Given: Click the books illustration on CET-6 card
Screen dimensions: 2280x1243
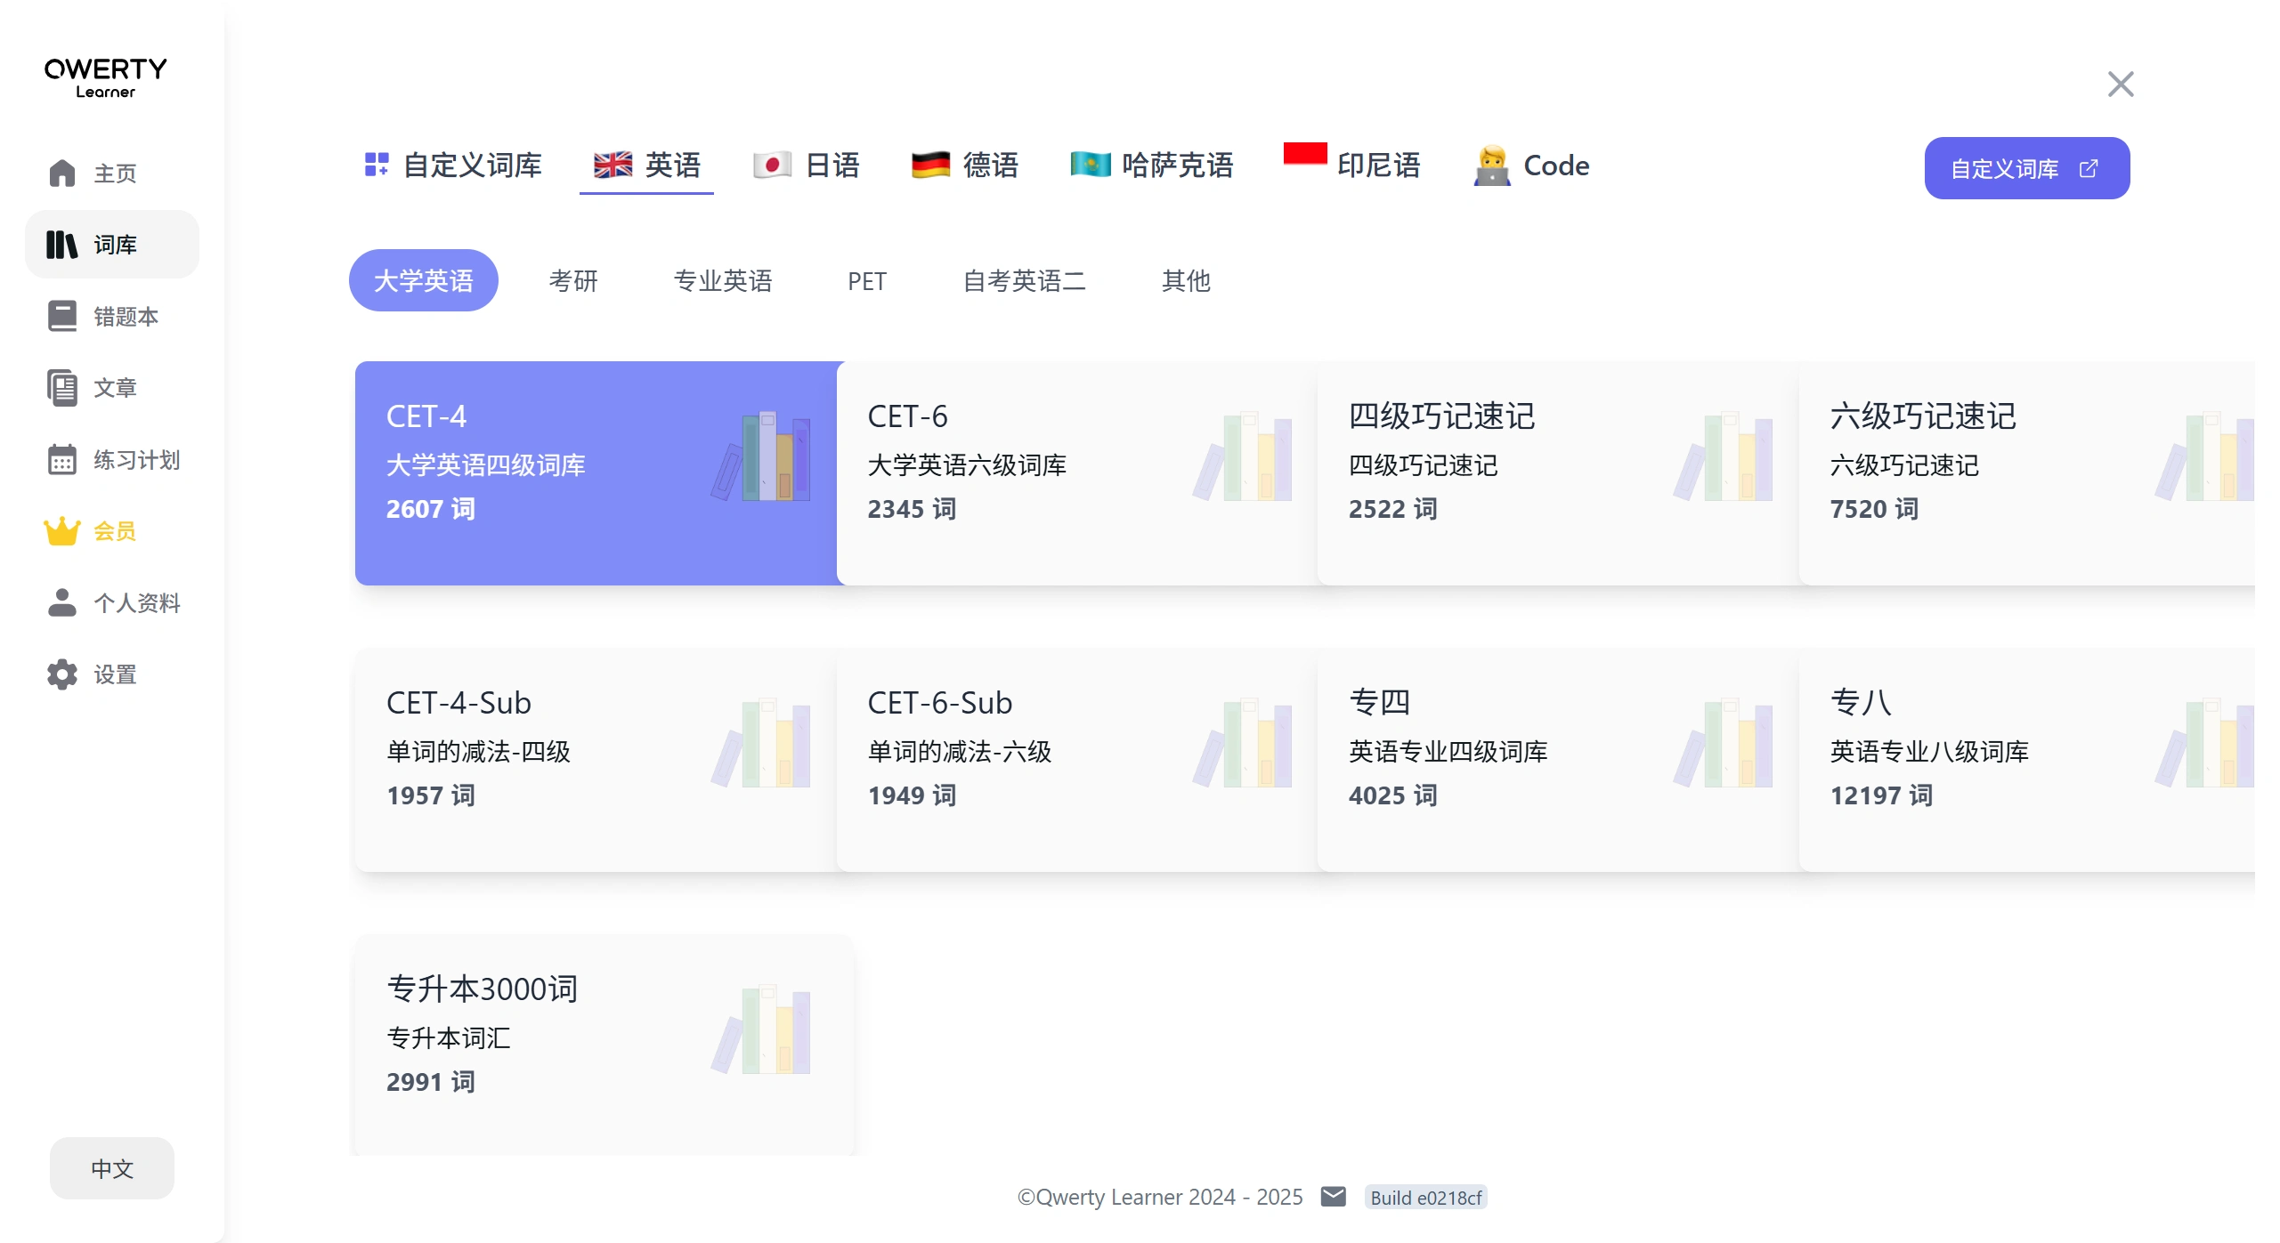Looking at the screenshot, I should click(1243, 456).
